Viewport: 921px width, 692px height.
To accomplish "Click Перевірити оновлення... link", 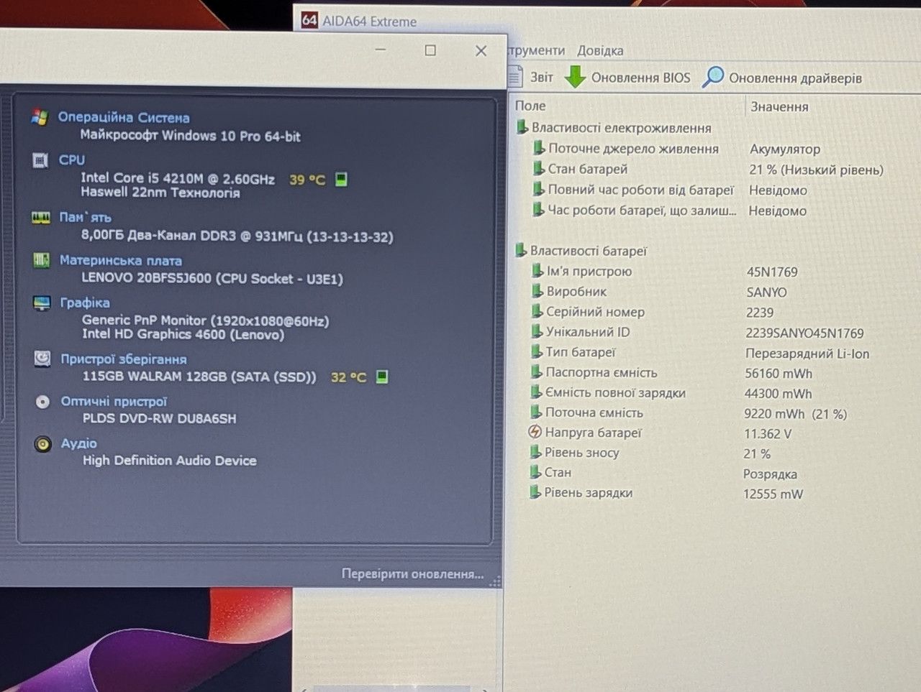I will click(x=412, y=573).
